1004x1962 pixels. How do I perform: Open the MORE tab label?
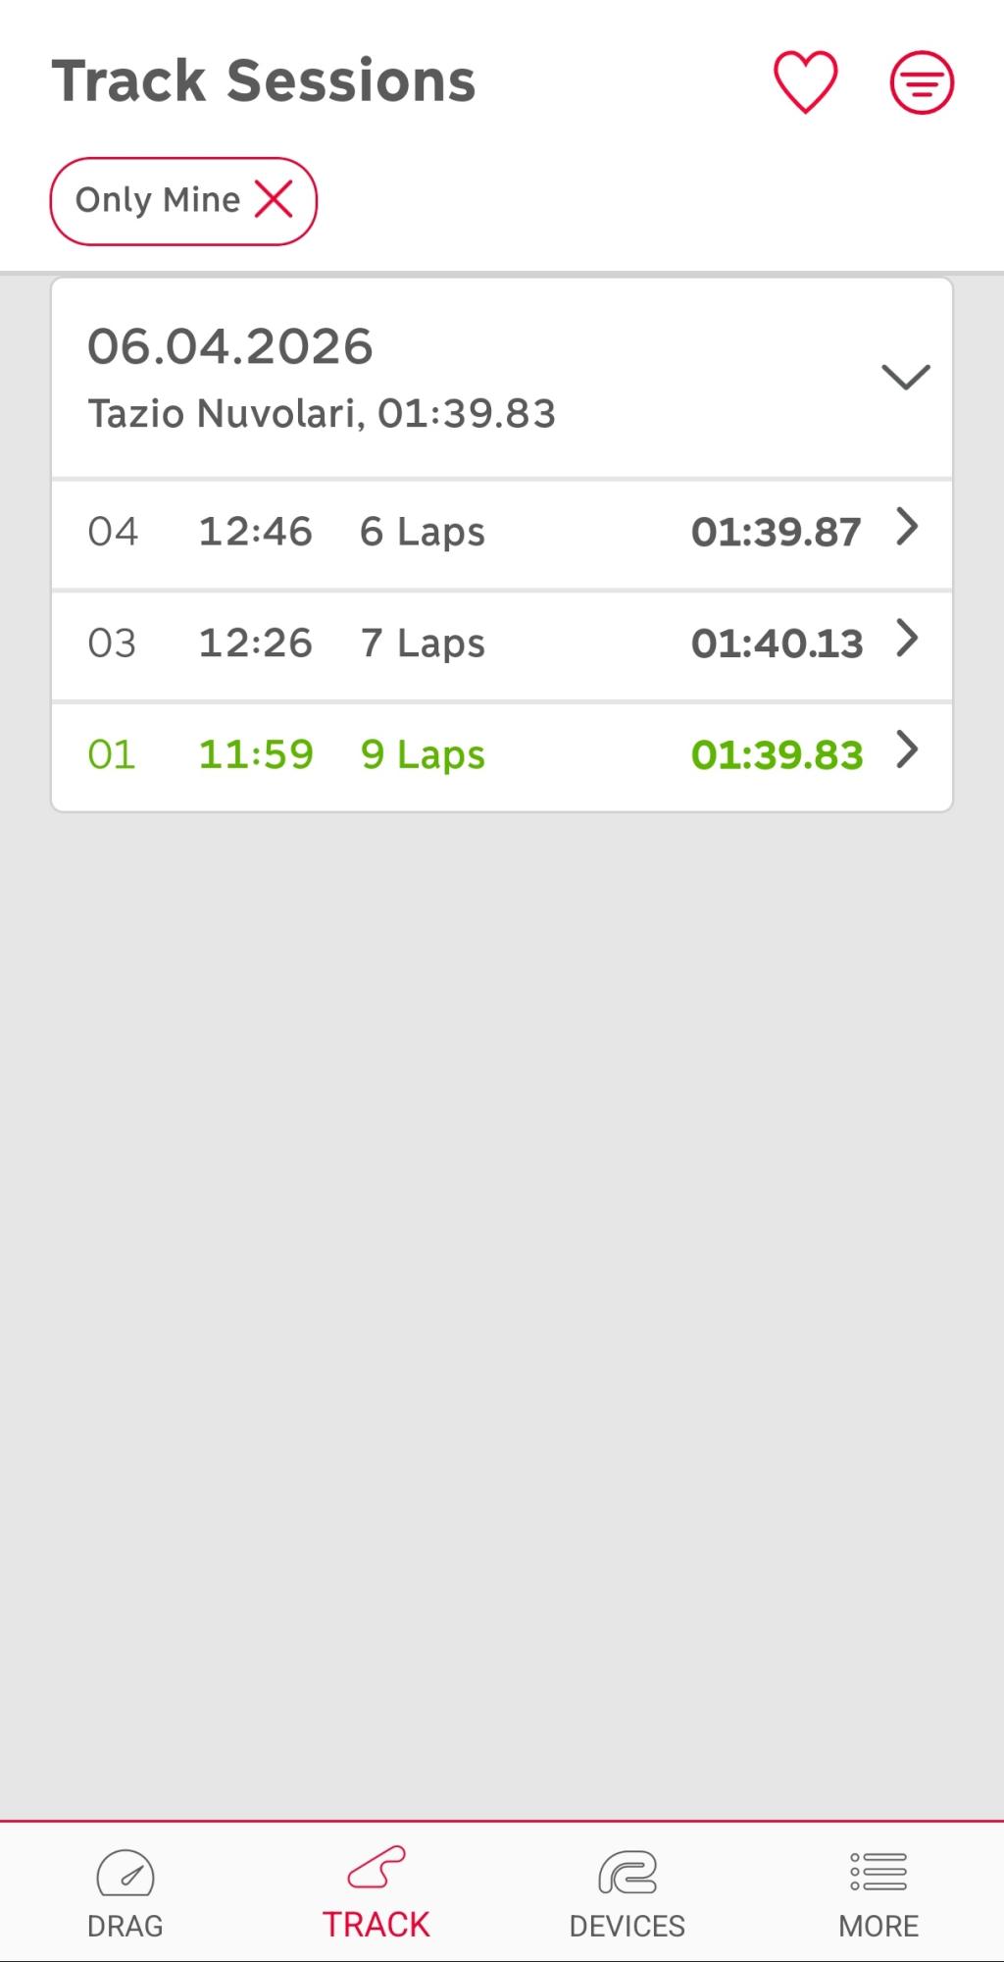tap(878, 1926)
